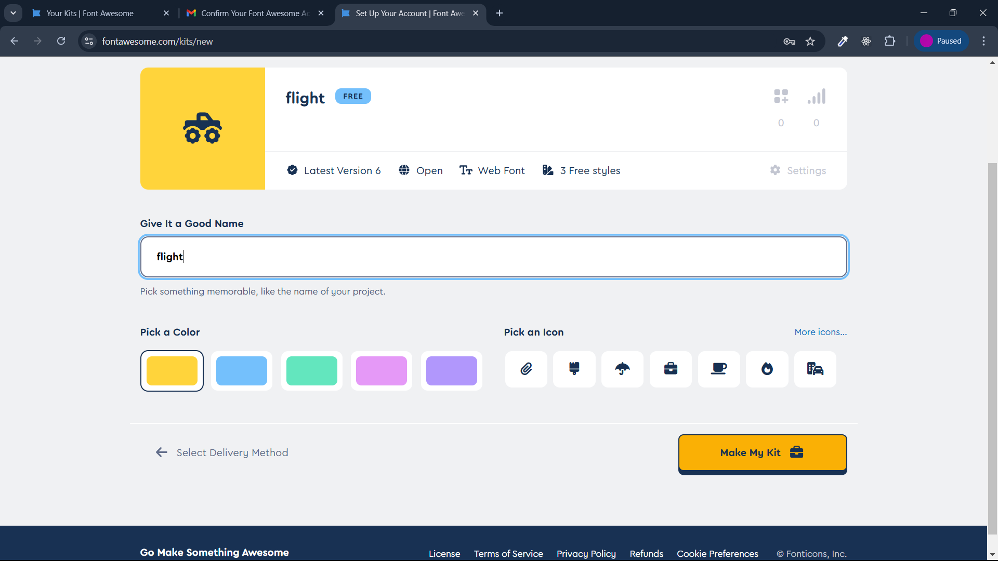This screenshot has height=561, width=998.
Task: Click the Latest Version 6 badge
Action: click(x=334, y=170)
